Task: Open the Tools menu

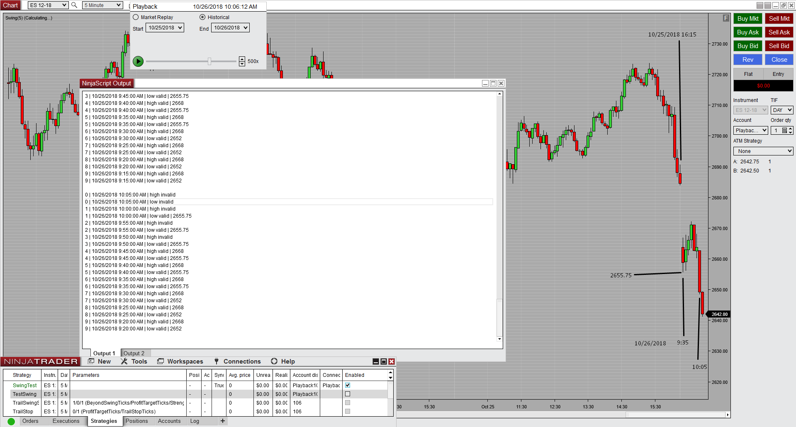Action: [x=134, y=361]
